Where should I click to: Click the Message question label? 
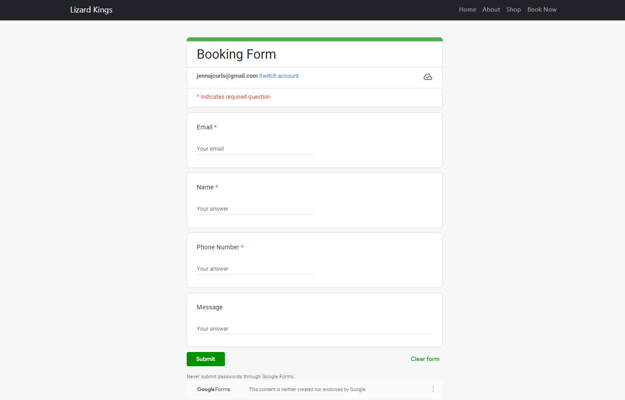(209, 307)
